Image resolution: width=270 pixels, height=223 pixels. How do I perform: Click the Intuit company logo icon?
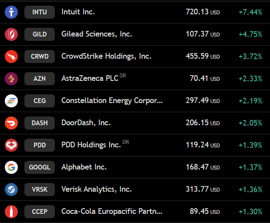[x=11, y=12]
